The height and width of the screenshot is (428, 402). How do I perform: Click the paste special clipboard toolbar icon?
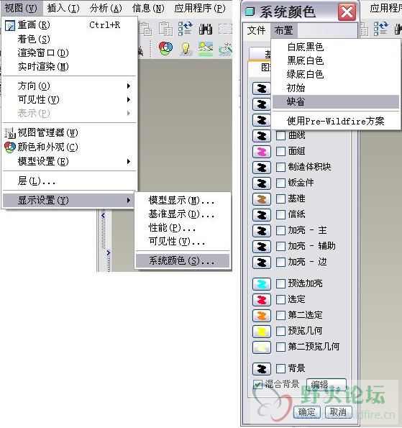165,29
